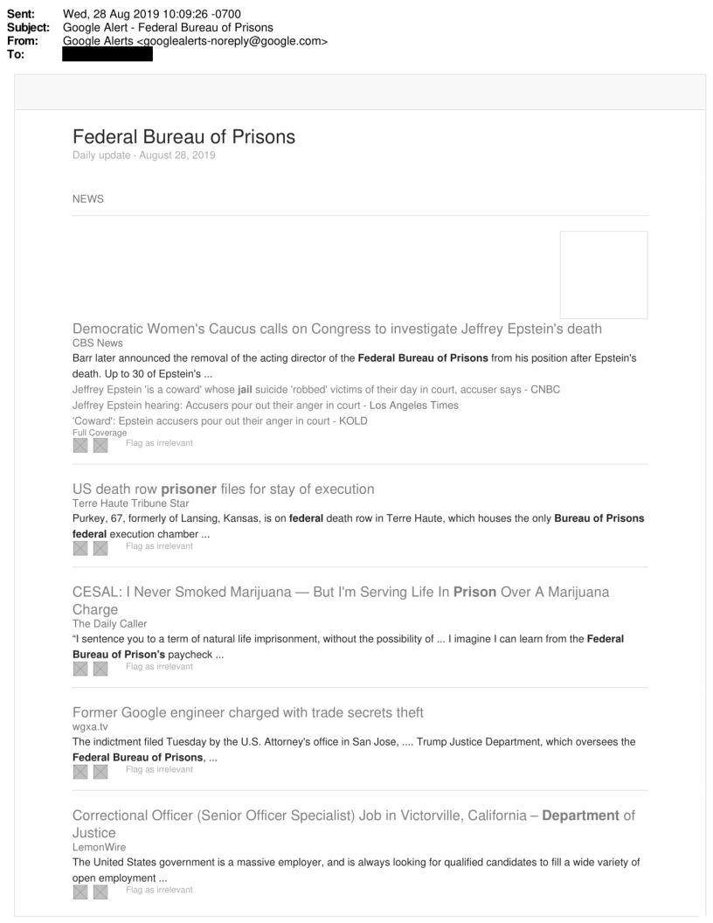Flag the wgxa.tv story as irrelevant

[159, 769]
